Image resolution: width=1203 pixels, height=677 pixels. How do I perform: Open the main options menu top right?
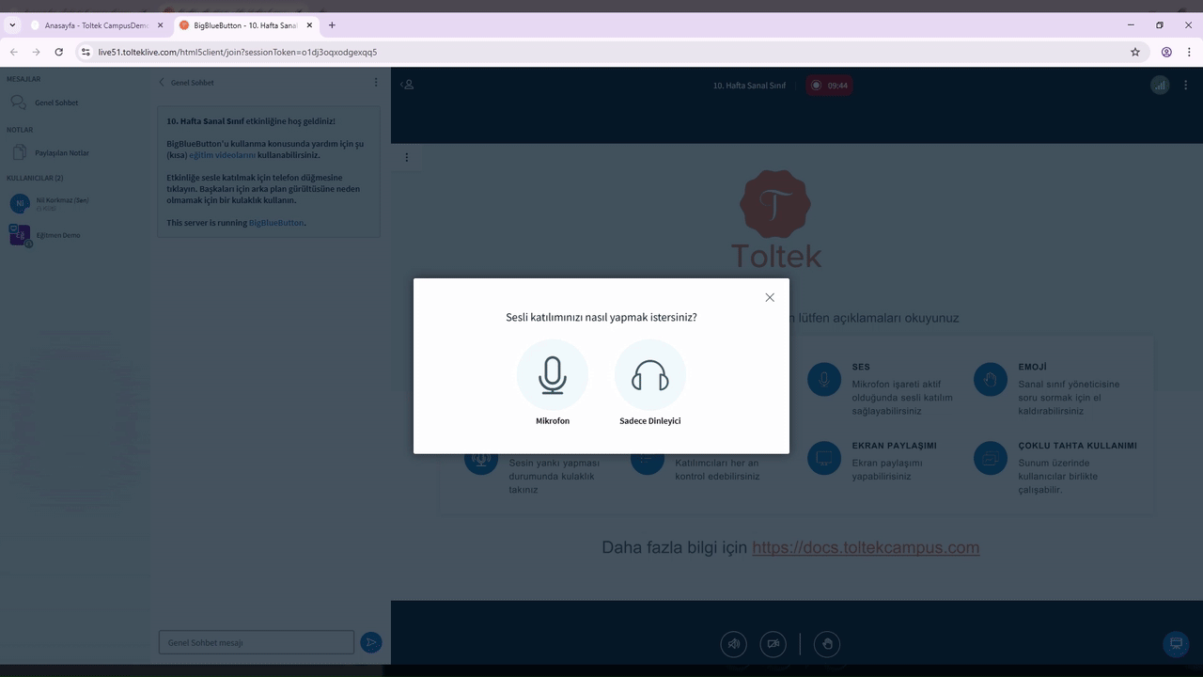point(1186,85)
